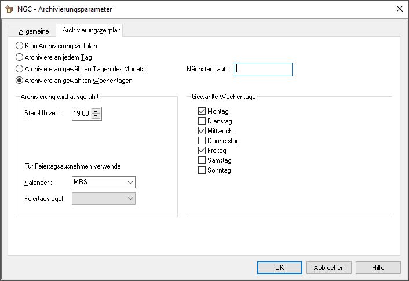The image size is (409, 281).
Task: Tick the Sonntag checkbox
Action: 202,170
